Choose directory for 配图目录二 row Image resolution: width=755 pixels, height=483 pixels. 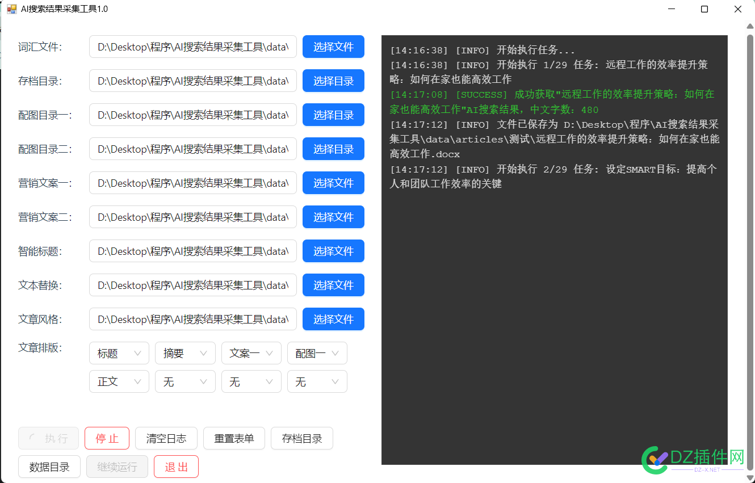coord(333,149)
